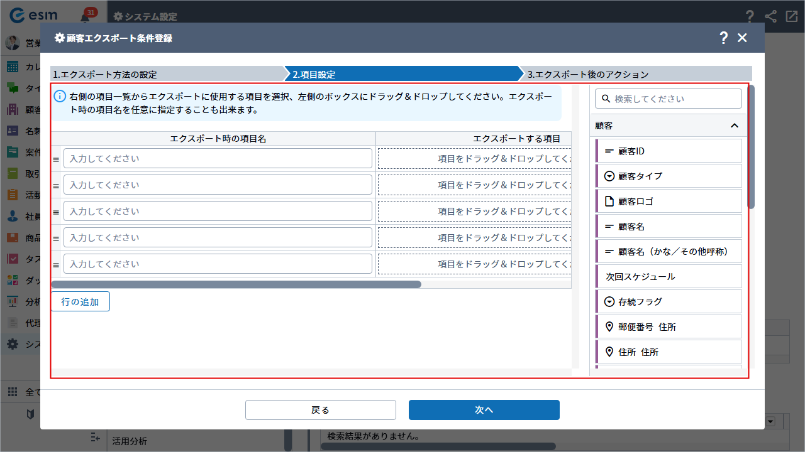Go to step 1.エクスポート方法の設定
Image resolution: width=805 pixels, height=452 pixels.
coord(167,74)
